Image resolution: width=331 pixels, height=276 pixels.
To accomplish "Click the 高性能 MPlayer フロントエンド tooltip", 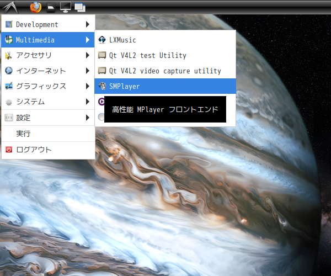I will pyautogui.click(x=165, y=109).
